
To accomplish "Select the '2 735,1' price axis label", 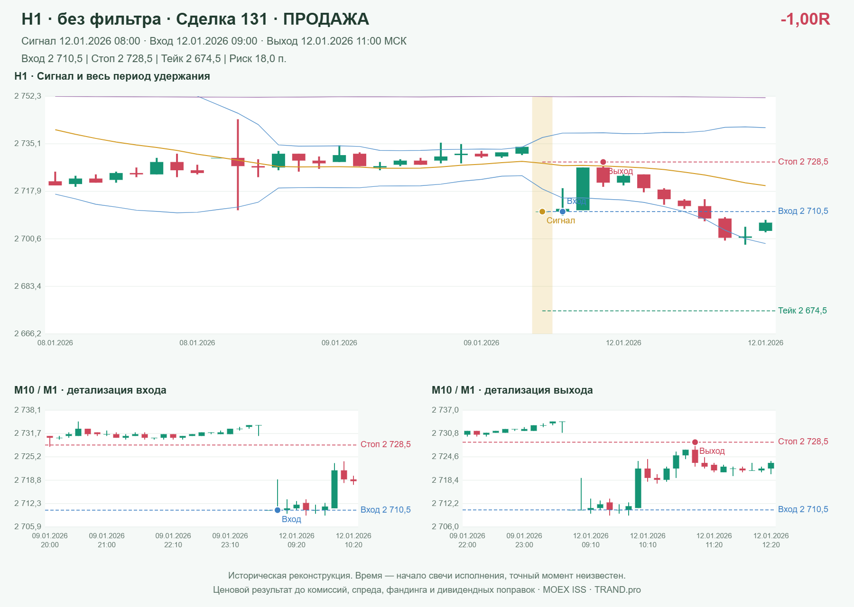I will coord(28,143).
